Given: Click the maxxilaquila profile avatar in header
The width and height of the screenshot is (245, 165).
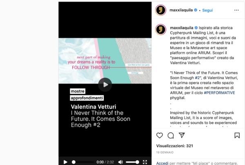Looking at the screenshot, I should tap(160, 10).
